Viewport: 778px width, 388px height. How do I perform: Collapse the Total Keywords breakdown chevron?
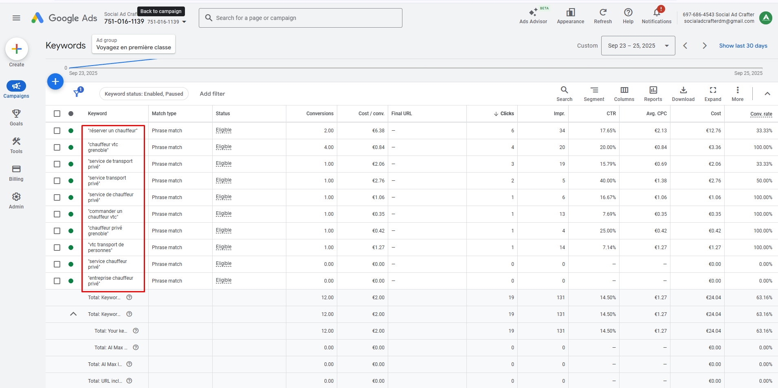click(73, 314)
